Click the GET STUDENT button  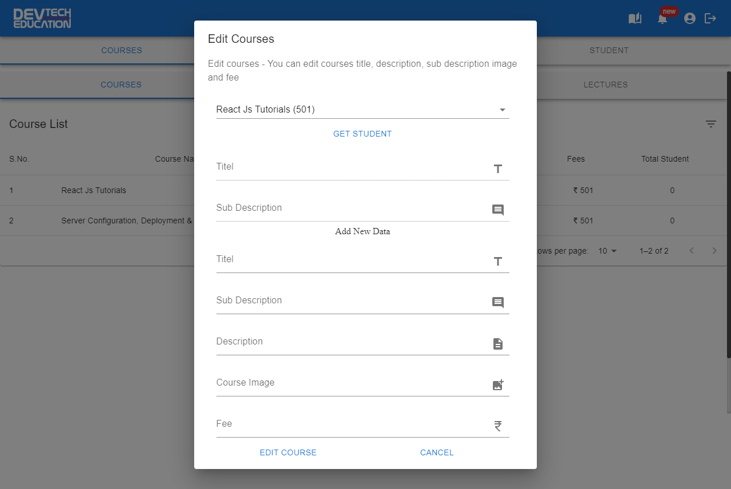363,134
